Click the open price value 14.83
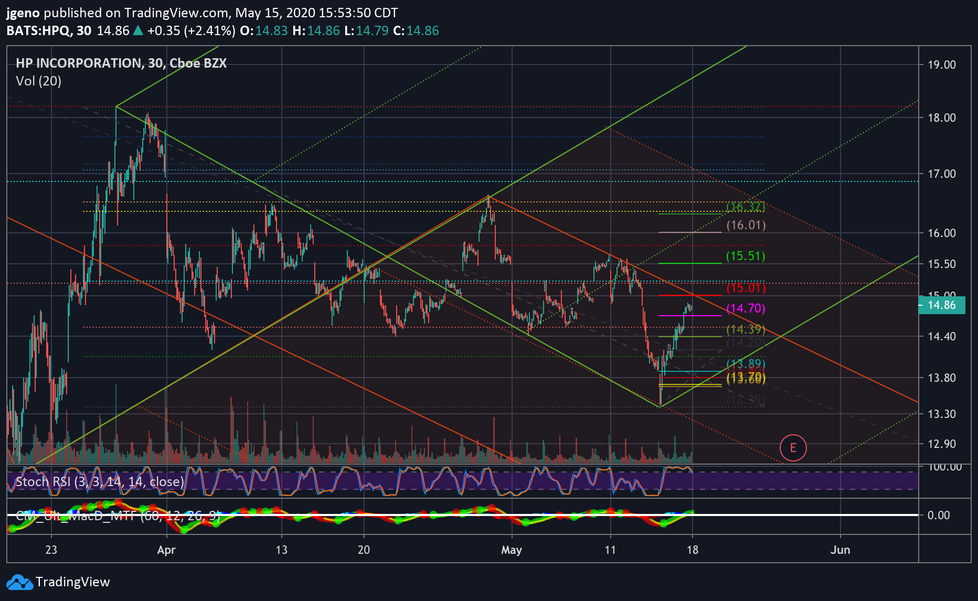 point(271,31)
